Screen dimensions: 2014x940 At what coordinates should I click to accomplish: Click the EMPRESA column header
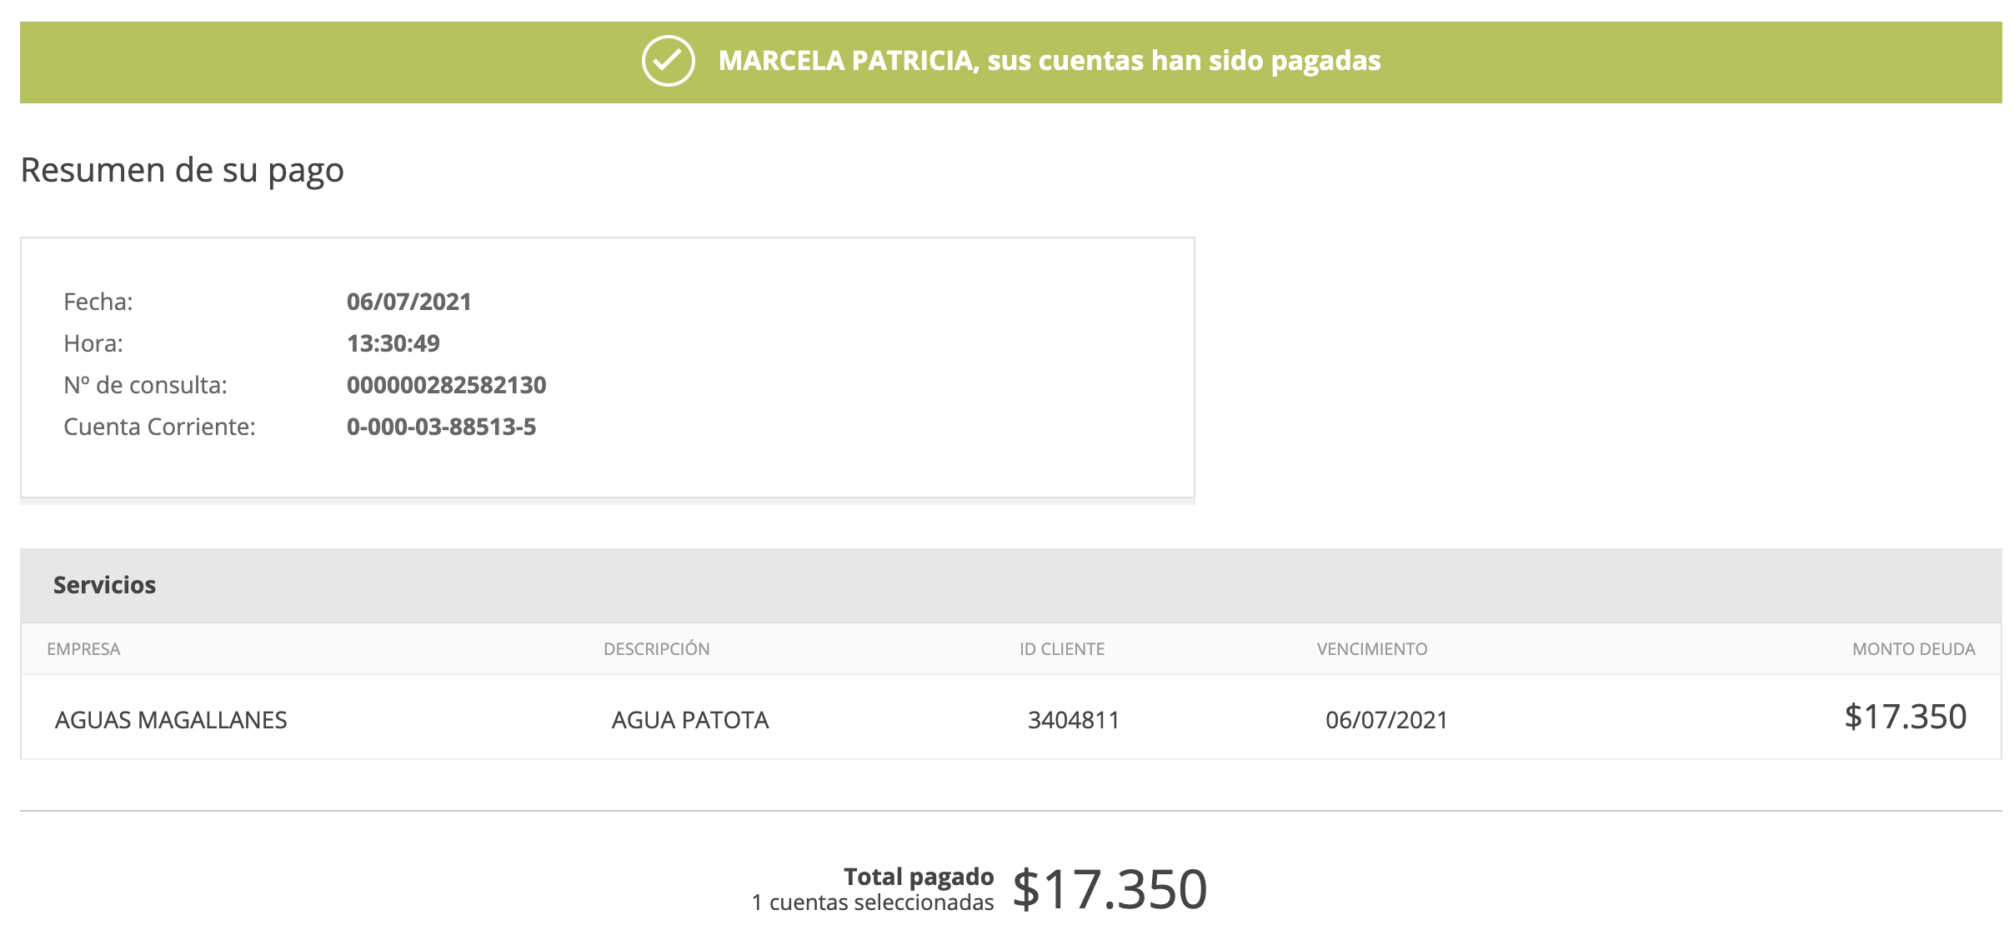83,649
